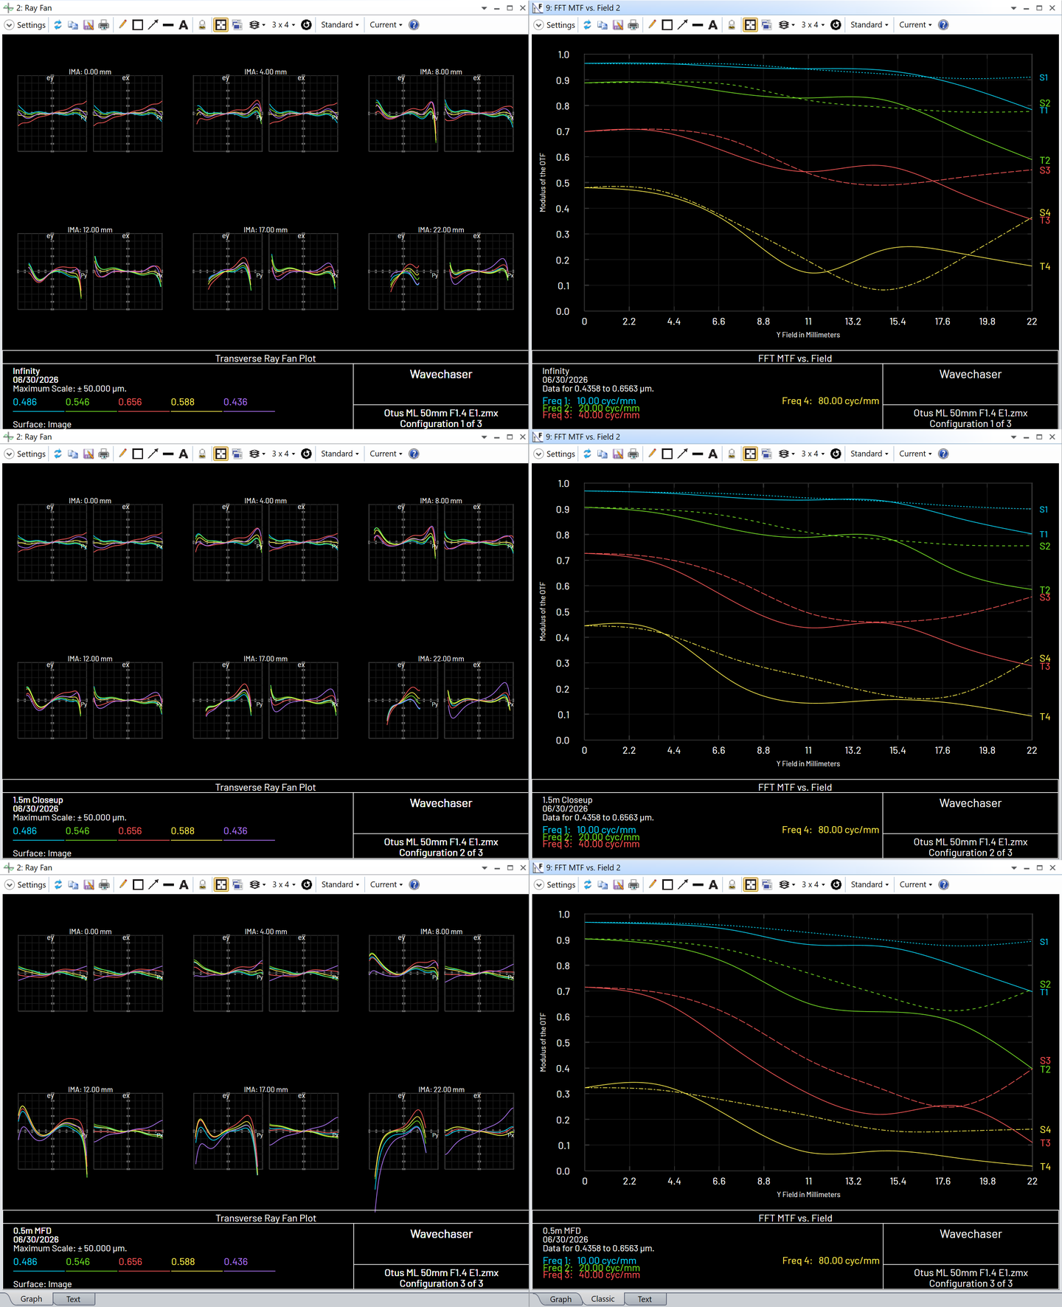Select the rectangle drawing tool in Configuration 3 FFT MTF
The width and height of the screenshot is (1062, 1307).
[667, 884]
